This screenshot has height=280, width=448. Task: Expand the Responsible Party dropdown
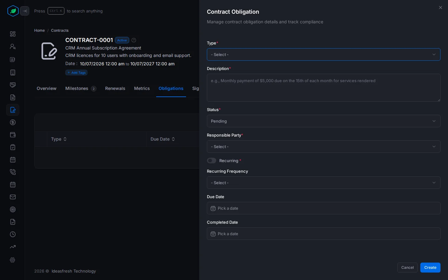pyautogui.click(x=324, y=147)
